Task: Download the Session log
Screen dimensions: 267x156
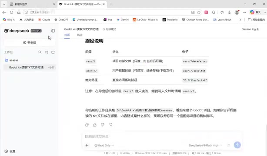Action: [x=250, y=29]
